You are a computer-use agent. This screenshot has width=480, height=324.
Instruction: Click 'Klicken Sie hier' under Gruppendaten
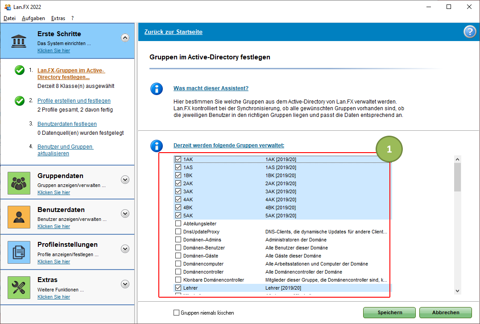[54, 192]
